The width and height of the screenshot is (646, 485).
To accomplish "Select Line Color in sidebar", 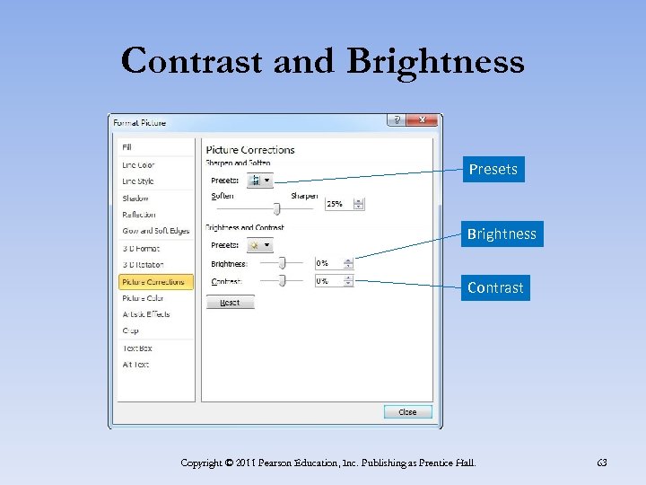I will click(x=138, y=165).
